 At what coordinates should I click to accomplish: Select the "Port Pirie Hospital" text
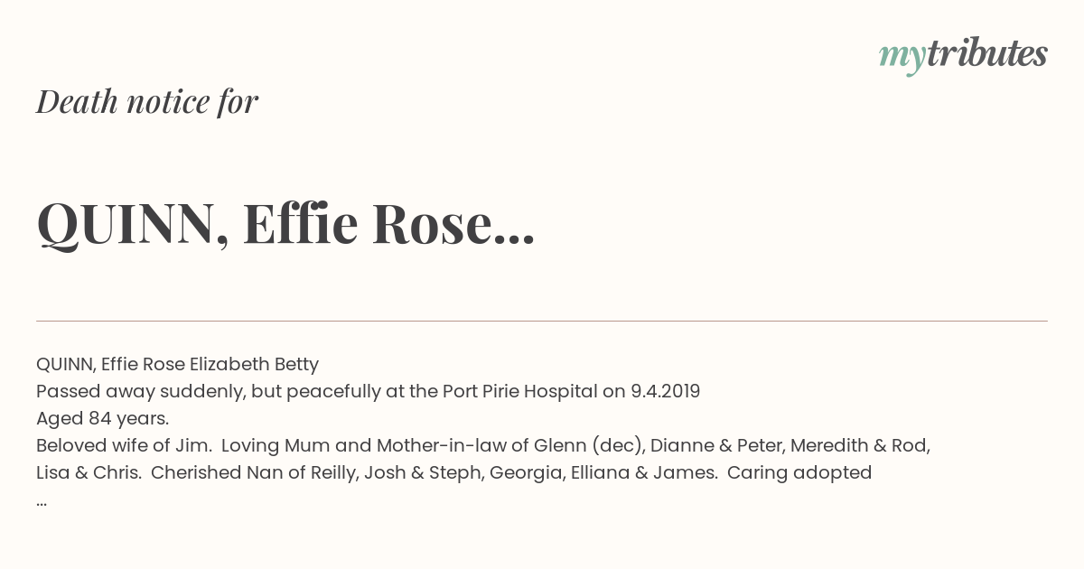coord(519,392)
